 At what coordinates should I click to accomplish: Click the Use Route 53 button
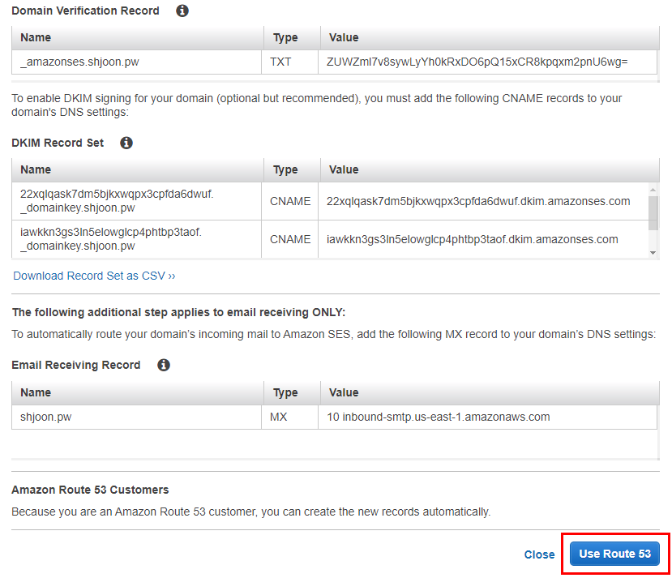[x=614, y=554]
